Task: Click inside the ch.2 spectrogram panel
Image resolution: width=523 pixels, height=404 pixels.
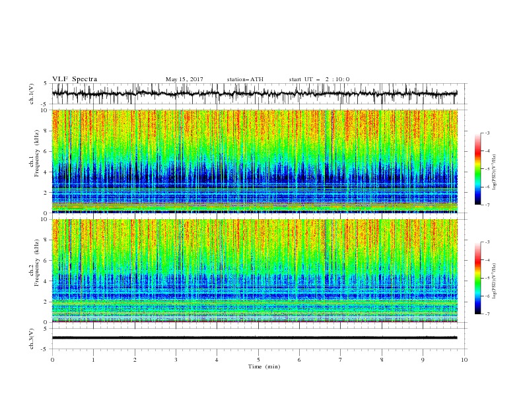Action: point(254,271)
